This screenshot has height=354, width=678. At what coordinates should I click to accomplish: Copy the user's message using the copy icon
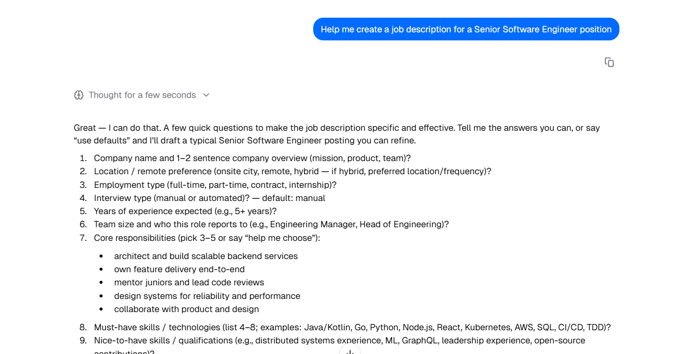[609, 62]
